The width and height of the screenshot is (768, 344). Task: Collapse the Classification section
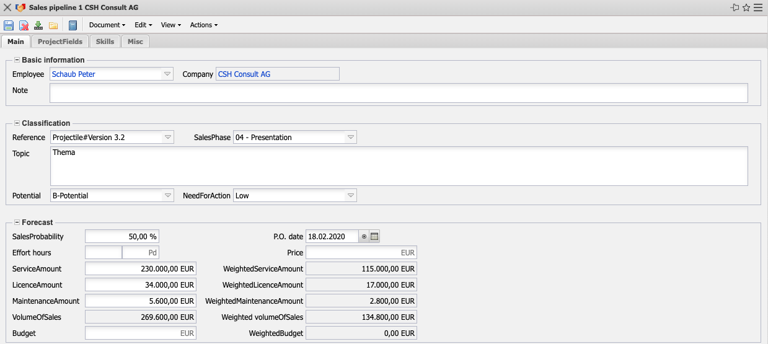[17, 123]
